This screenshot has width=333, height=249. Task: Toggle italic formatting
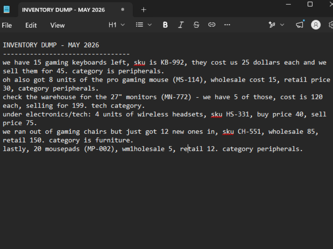point(181,25)
